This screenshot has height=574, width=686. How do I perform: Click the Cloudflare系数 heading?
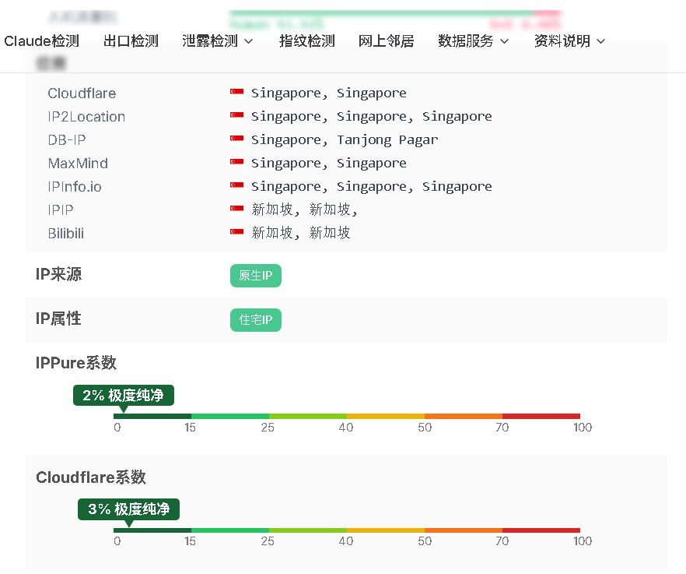coord(91,477)
